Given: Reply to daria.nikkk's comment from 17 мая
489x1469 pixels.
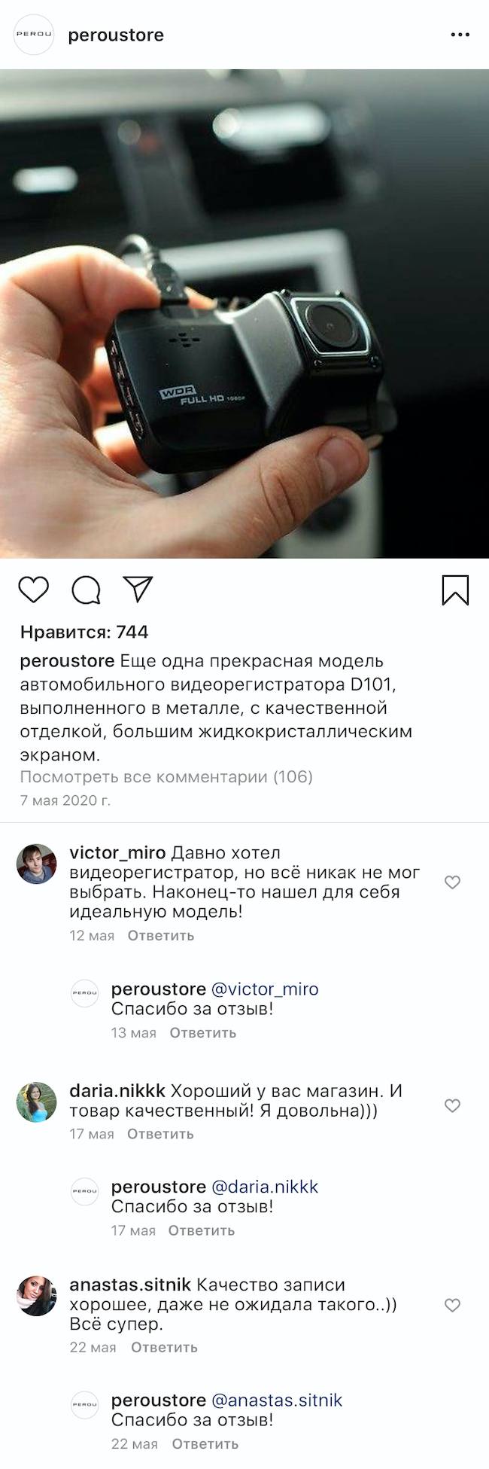Looking at the screenshot, I should [x=160, y=1133].
